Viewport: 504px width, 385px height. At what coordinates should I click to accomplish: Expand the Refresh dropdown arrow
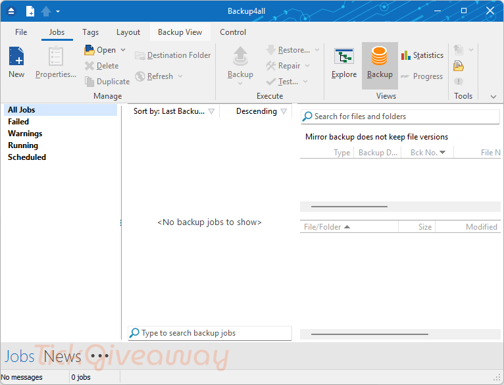pyautogui.click(x=180, y=76)
